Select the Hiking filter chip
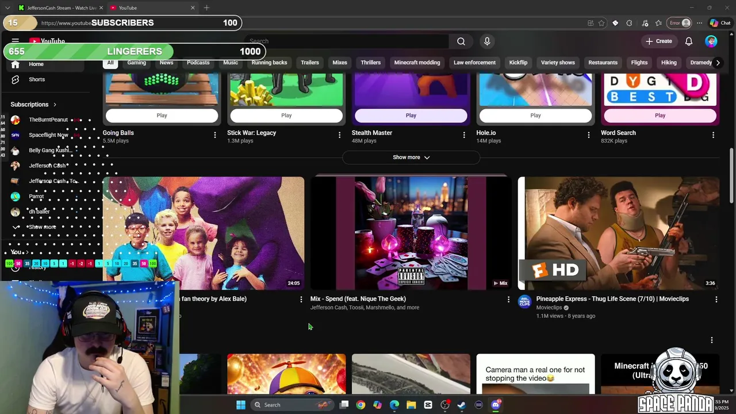 pyautogui.click(x=669, y=63)
